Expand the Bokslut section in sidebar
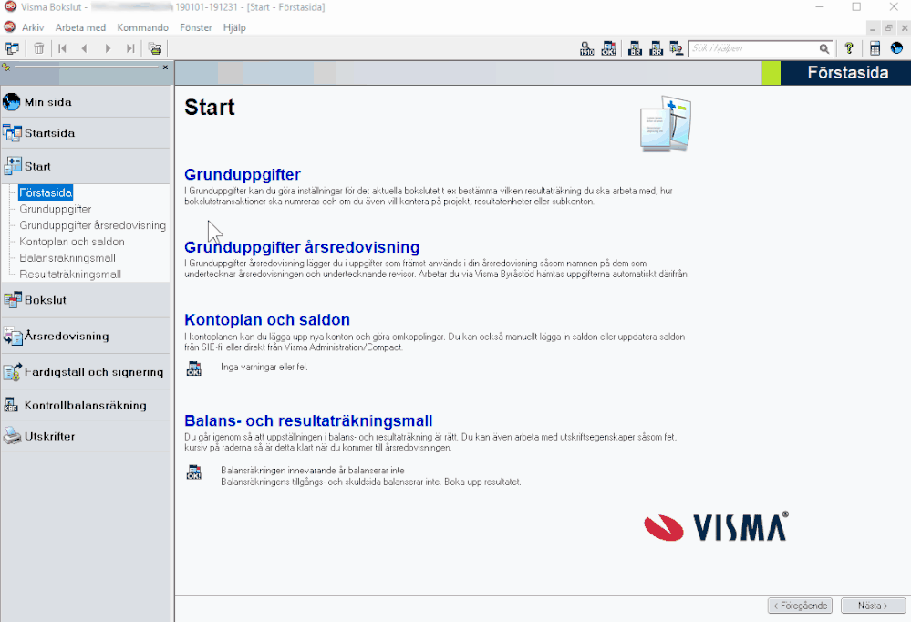 click(x=46, y=299)
